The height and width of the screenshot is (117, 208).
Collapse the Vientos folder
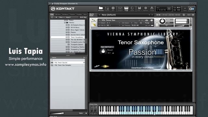pyautogui.click(x=65, y=22)
